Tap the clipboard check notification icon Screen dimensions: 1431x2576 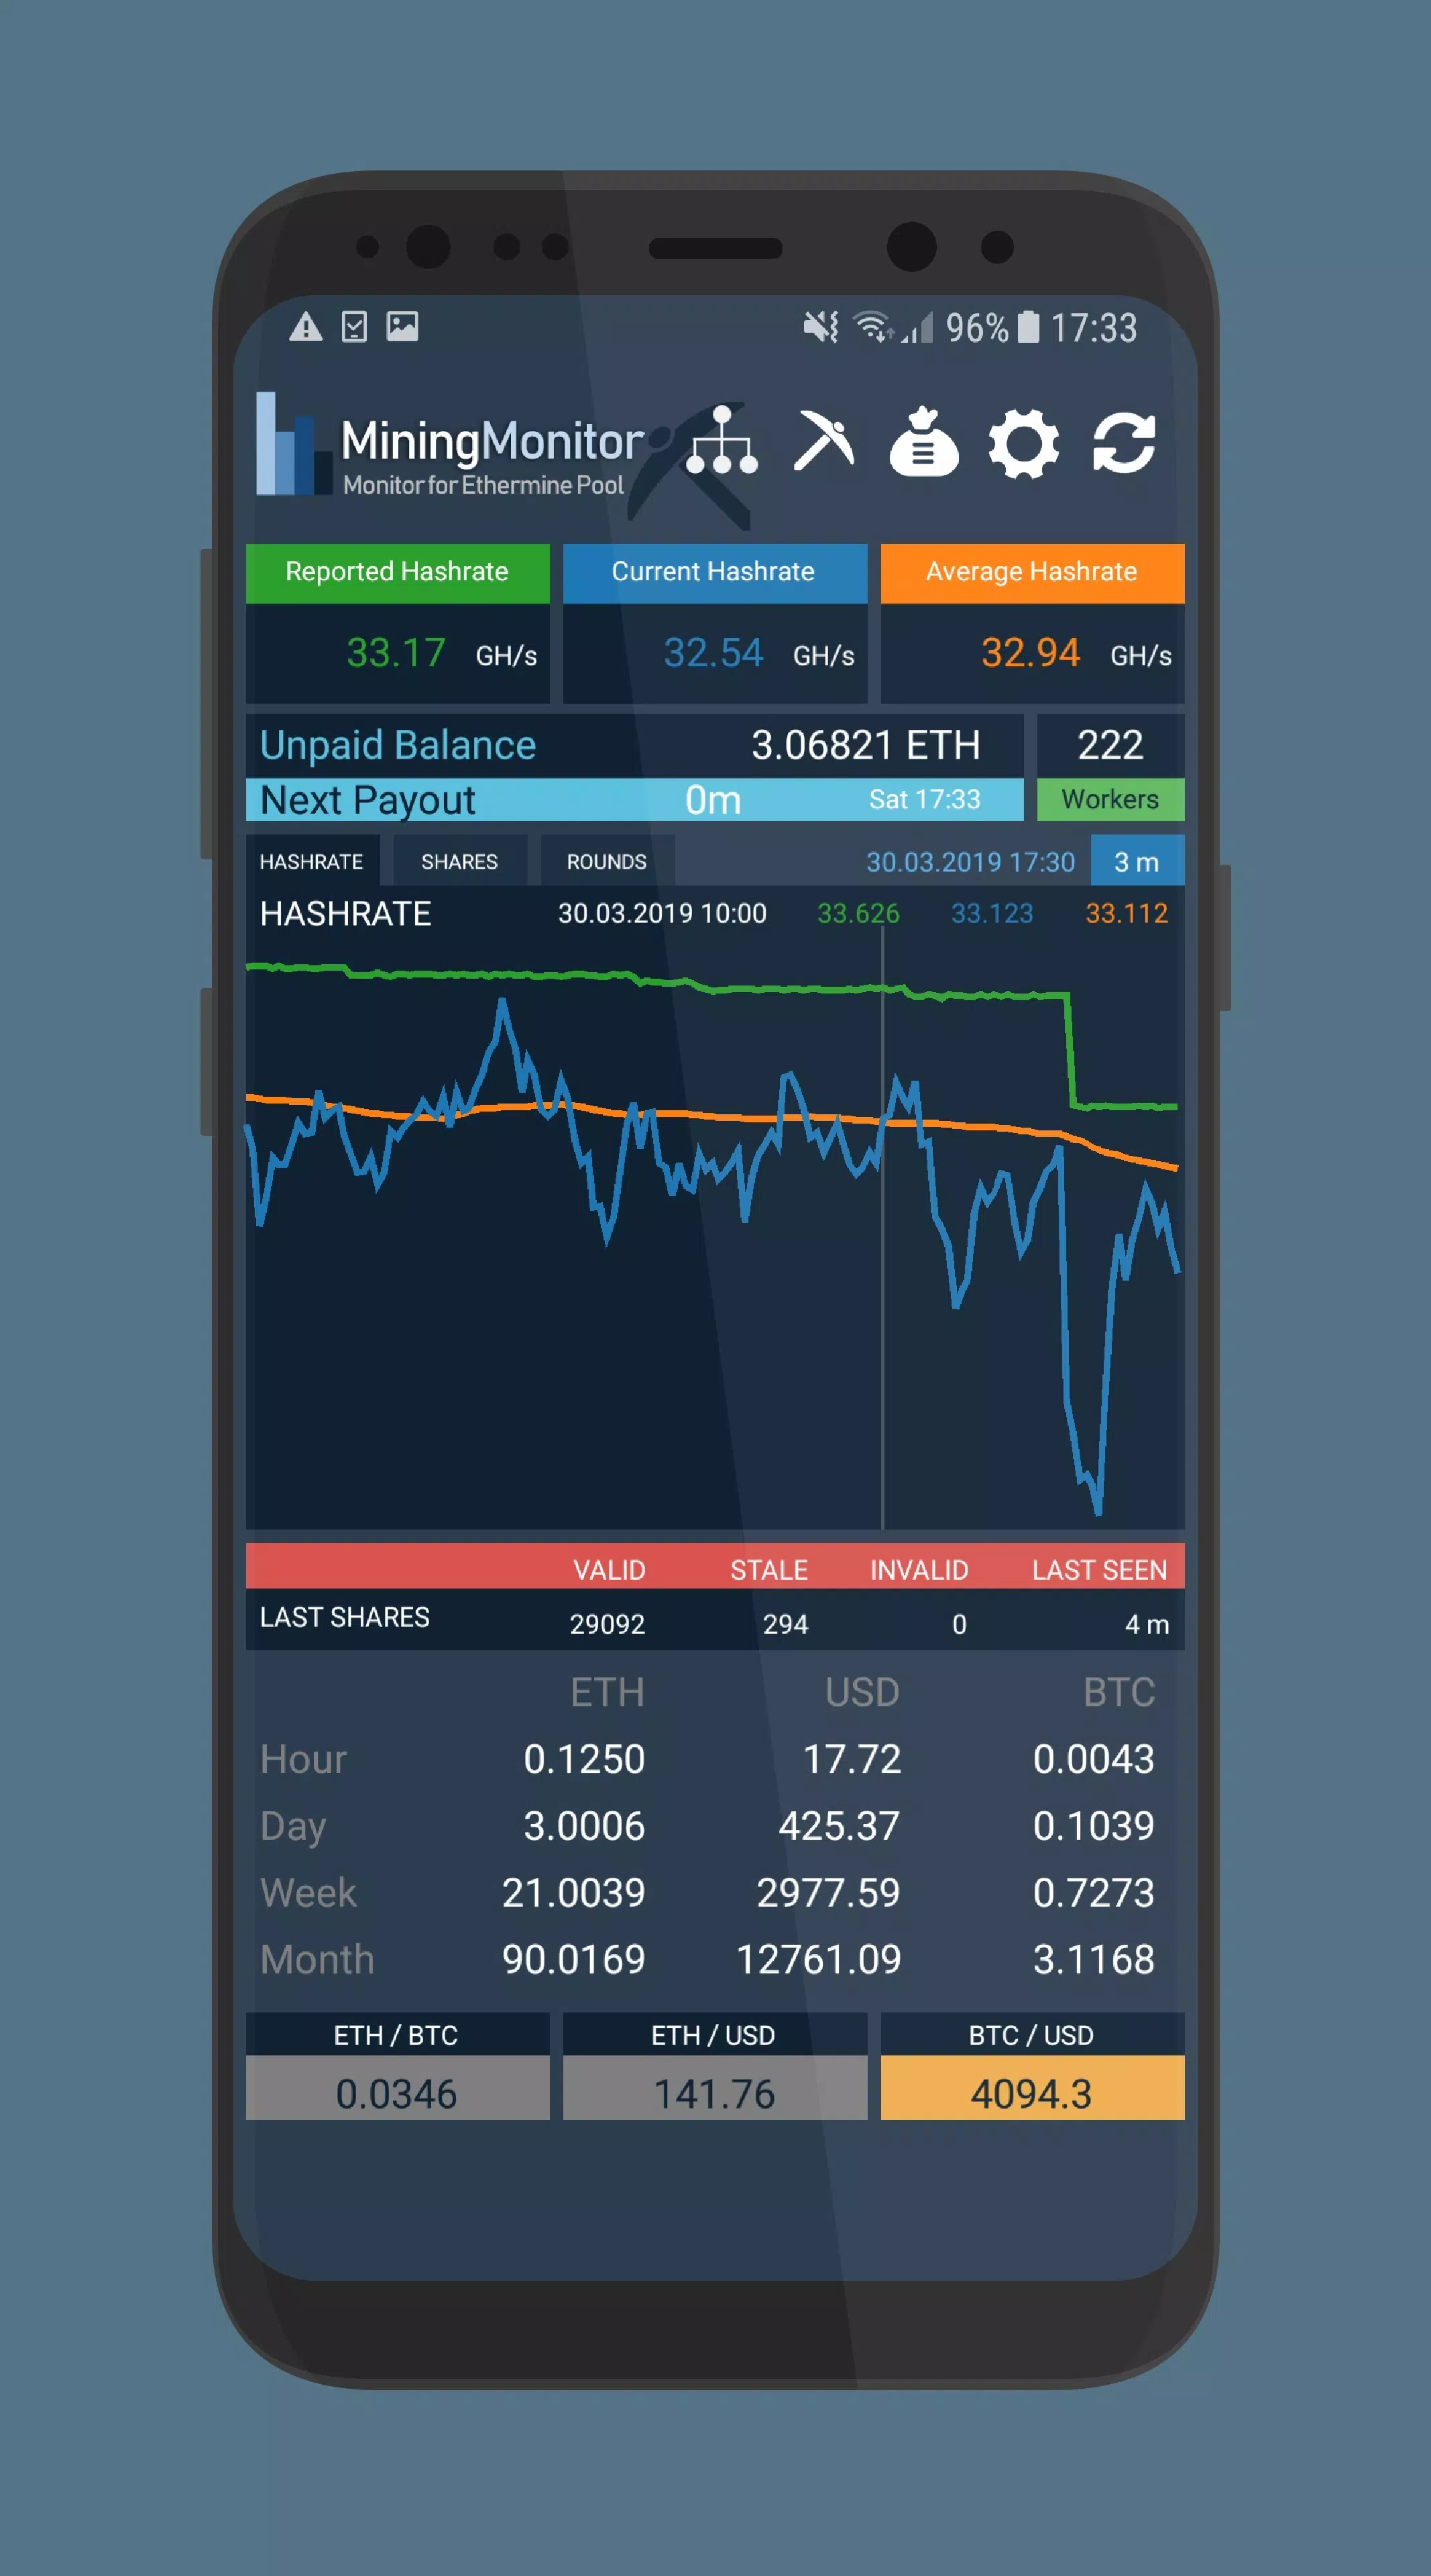pos(354,327)
